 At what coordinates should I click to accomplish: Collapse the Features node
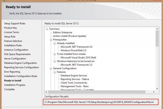pyautogui.click(x=55, y=72)
